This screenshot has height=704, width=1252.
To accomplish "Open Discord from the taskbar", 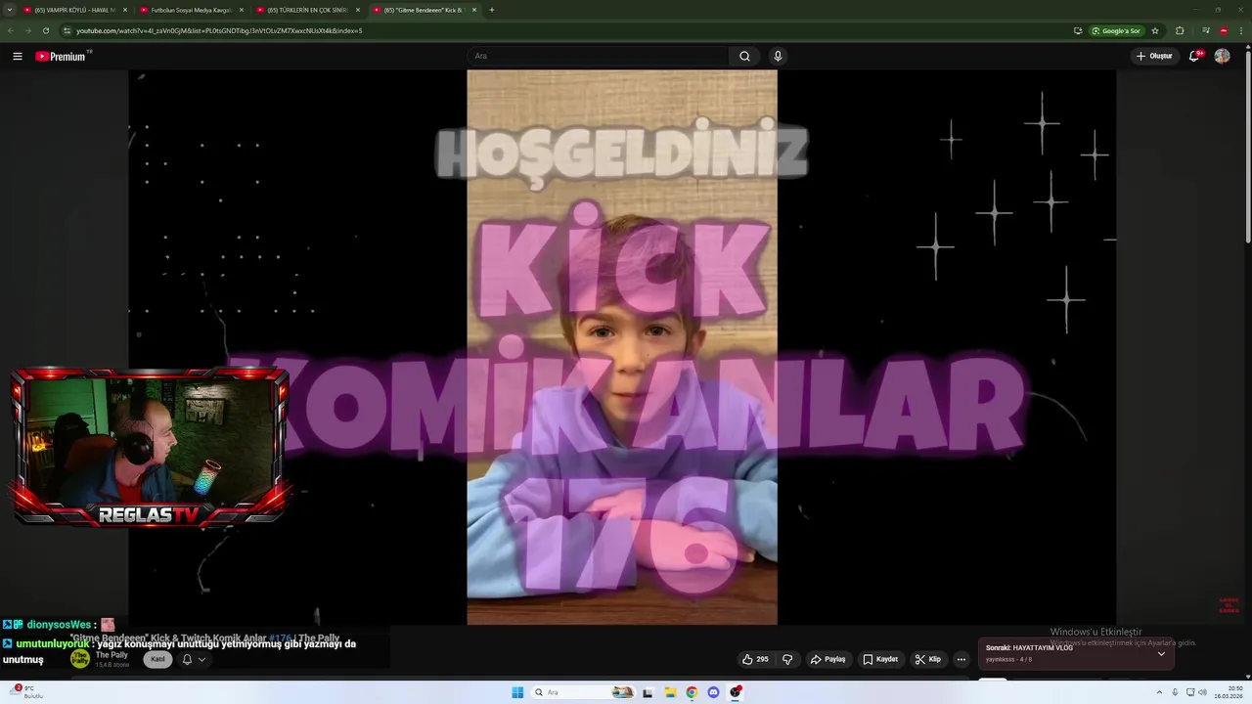I will (713, 692).
